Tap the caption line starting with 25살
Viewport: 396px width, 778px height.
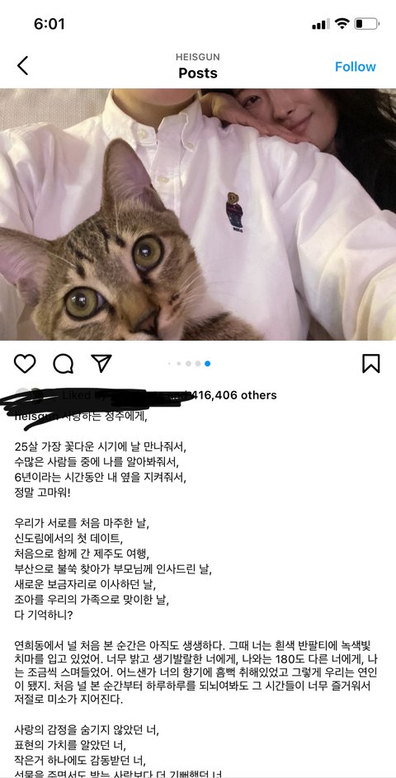101,446
